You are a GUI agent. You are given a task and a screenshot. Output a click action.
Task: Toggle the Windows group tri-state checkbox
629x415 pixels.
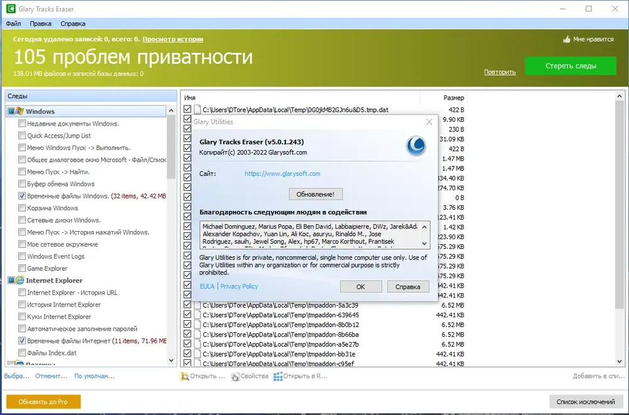11,111
